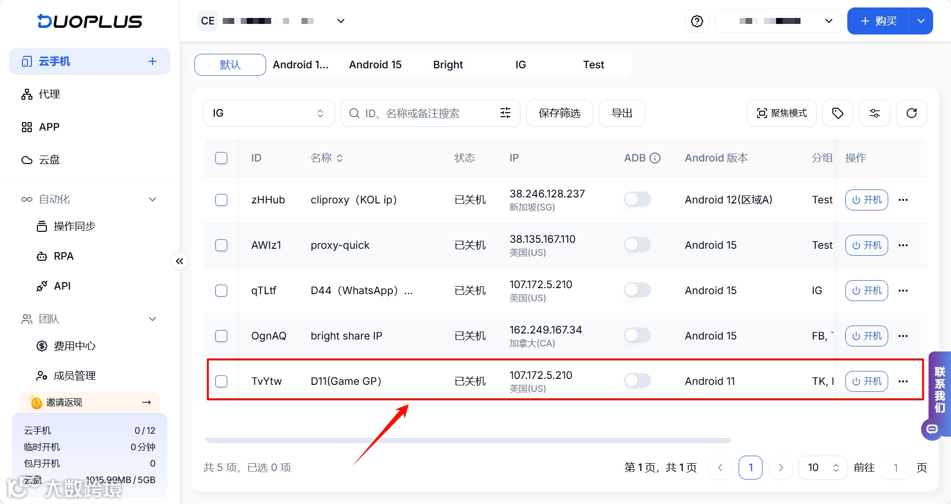
Task: Toggle ADB for OgnAQ
Action: 637,336
